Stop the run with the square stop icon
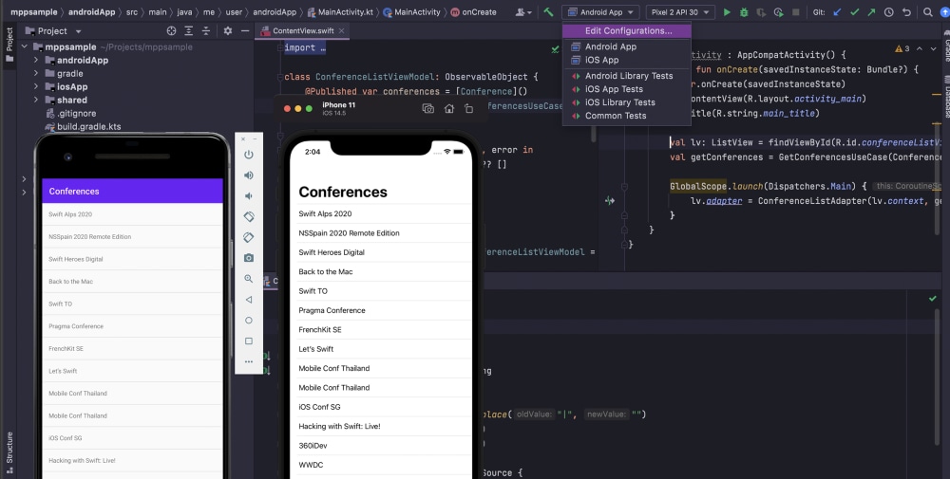 (x=795, y=12)
